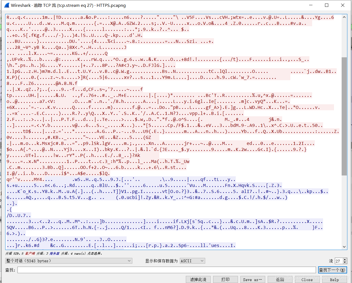This screenshot has height=283, width=352.
Task: Click the vertical scrollbar thumb
Action: [x=344, y=116]
